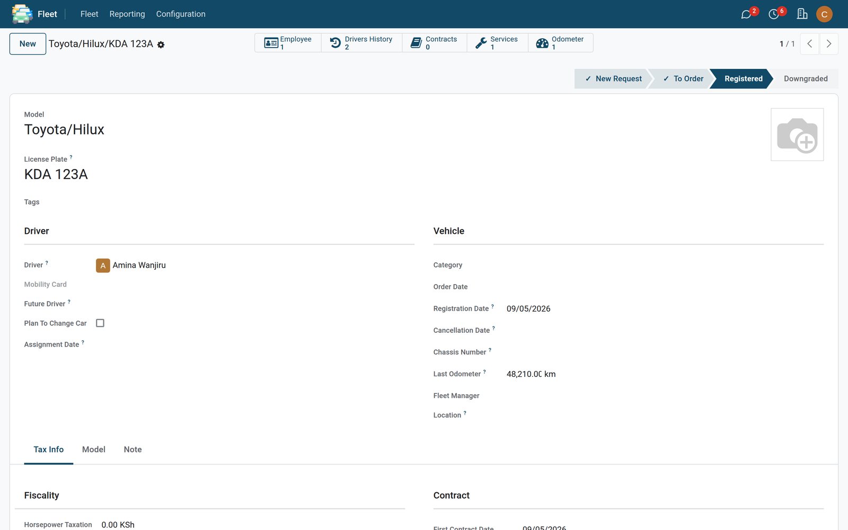848x530 pixels.
Task: Click the Order Date field
Action: click(665, 287)
